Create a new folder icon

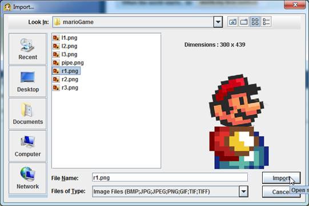click(x=244, y=22)
